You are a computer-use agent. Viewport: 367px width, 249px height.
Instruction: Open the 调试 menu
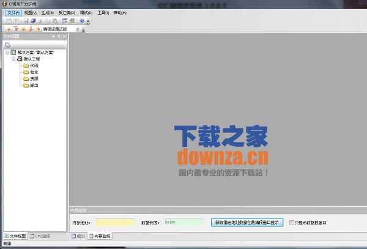click(86, 13)
